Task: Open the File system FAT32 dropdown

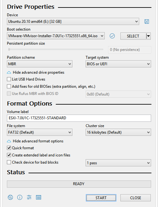Action: point(39,132)
